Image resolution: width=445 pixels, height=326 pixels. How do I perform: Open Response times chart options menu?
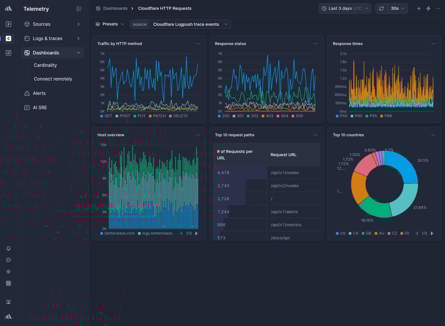[433, 44]
